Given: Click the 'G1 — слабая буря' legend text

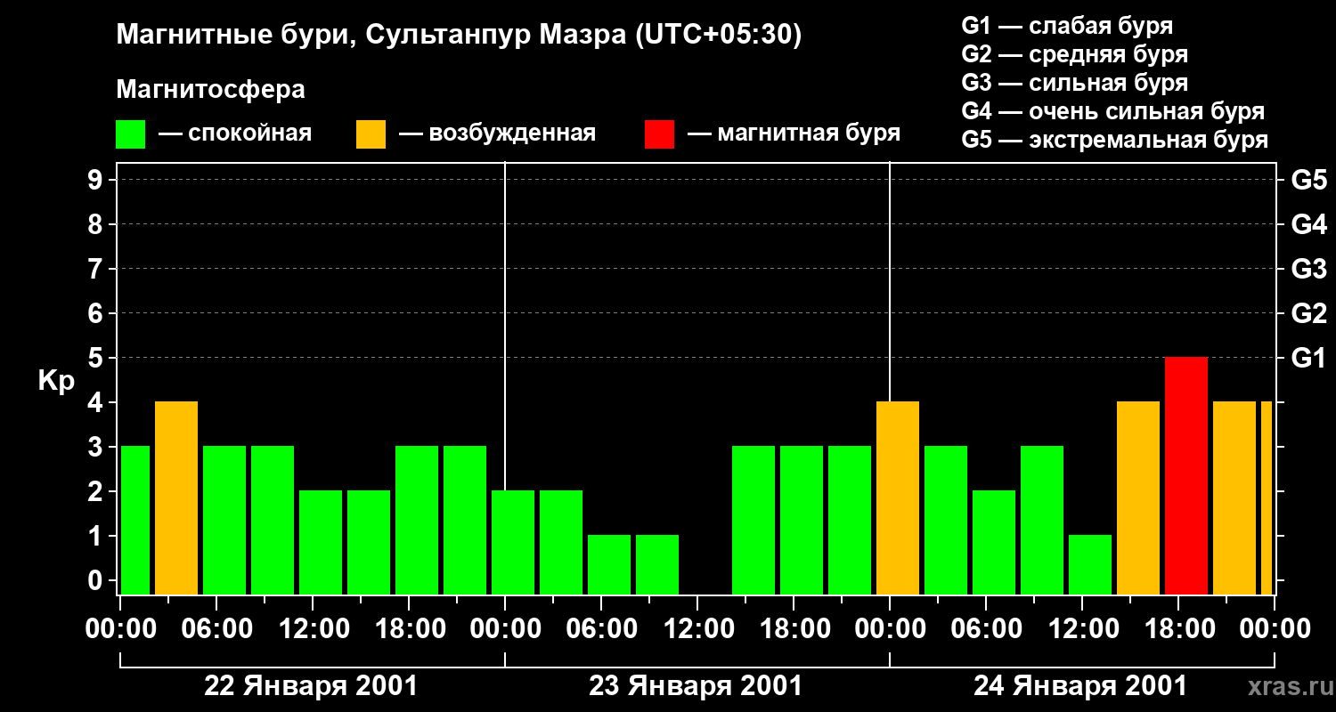Looking at the screenshot, I should pyautogui.click(x=1066, y=25).
